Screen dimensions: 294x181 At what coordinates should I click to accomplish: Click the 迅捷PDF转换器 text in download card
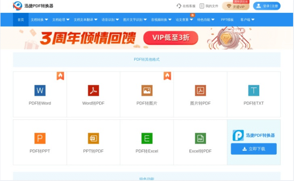(x=260, y=135)
